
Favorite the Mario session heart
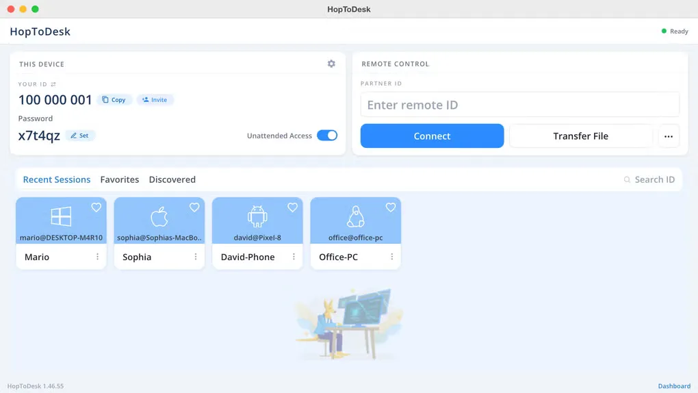coord(96,207)
